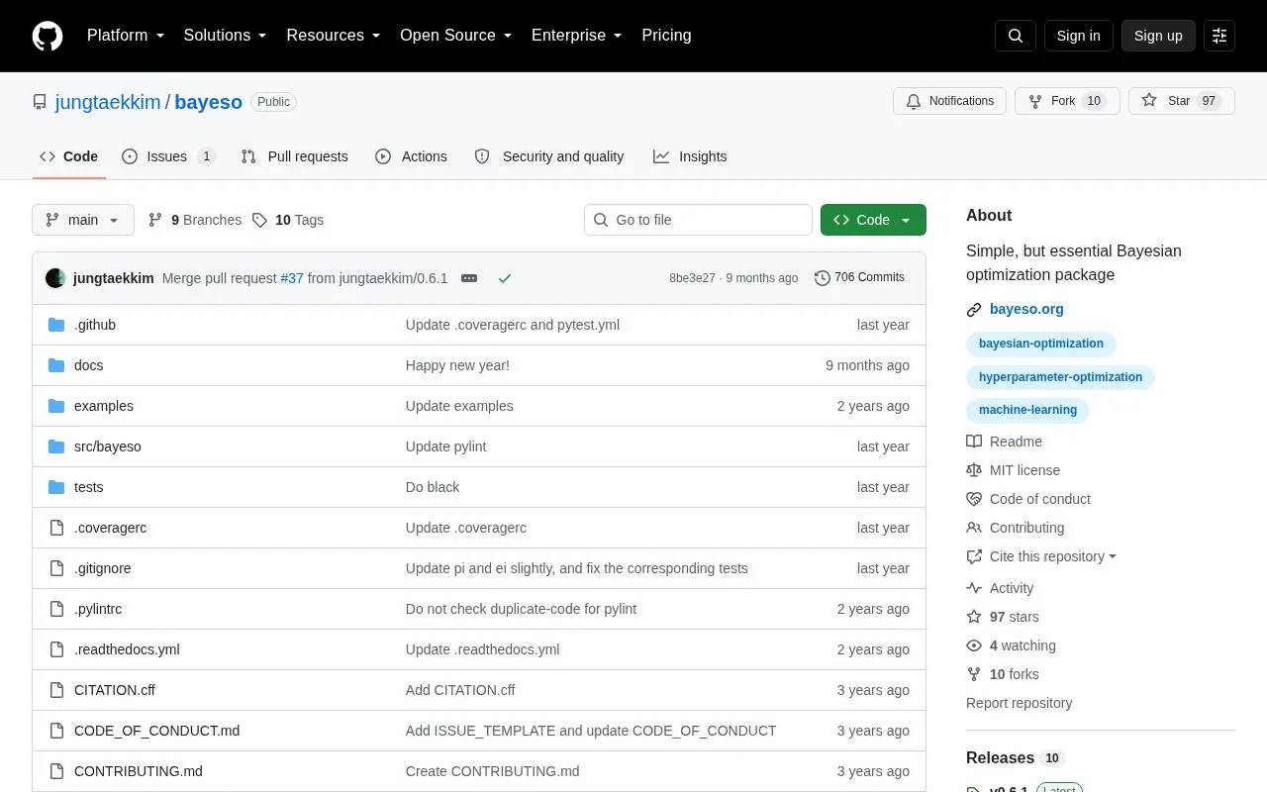
Task: Switch to the Issues tab
Action: pyautogui.click(x=168, y=156)
